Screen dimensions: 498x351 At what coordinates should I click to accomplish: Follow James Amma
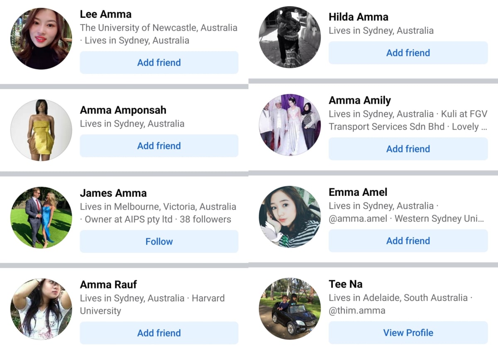(x=159, y=241)
